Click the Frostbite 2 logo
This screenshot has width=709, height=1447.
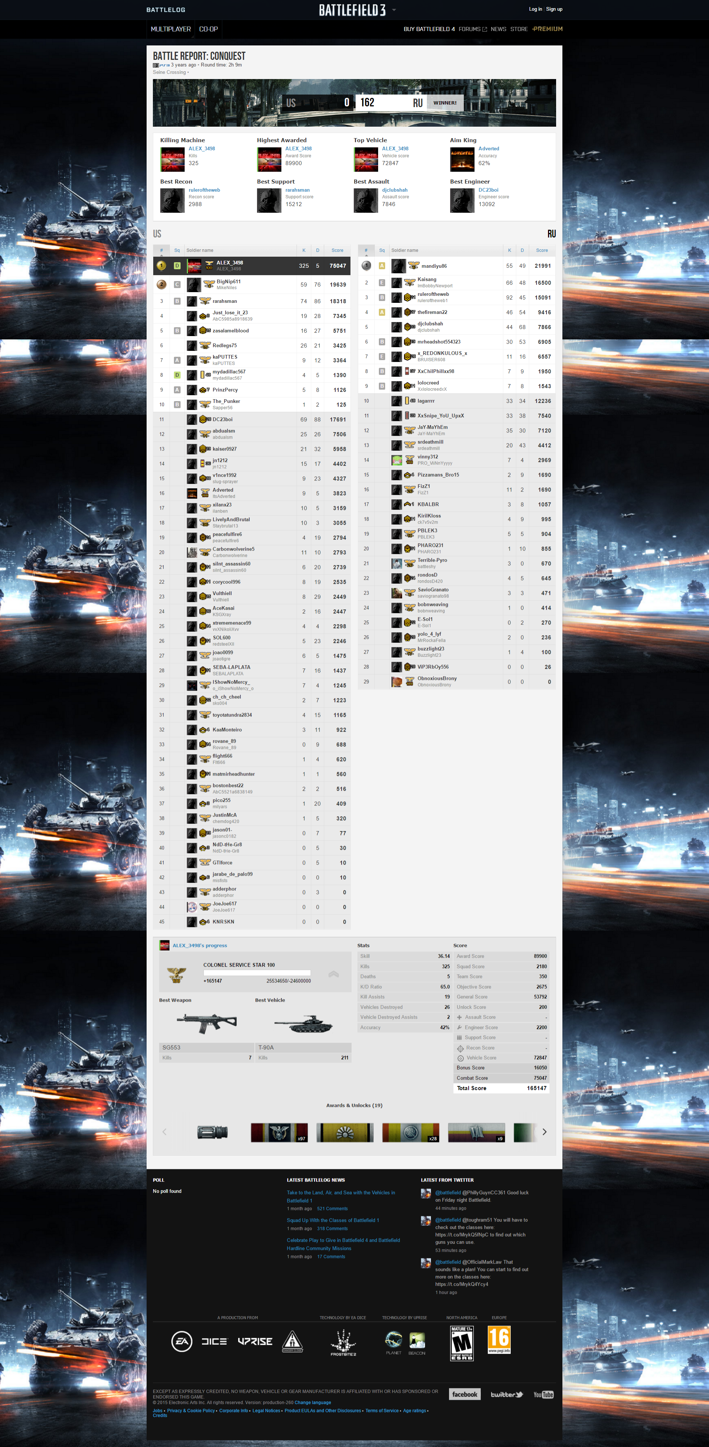tap(343, 1343)
